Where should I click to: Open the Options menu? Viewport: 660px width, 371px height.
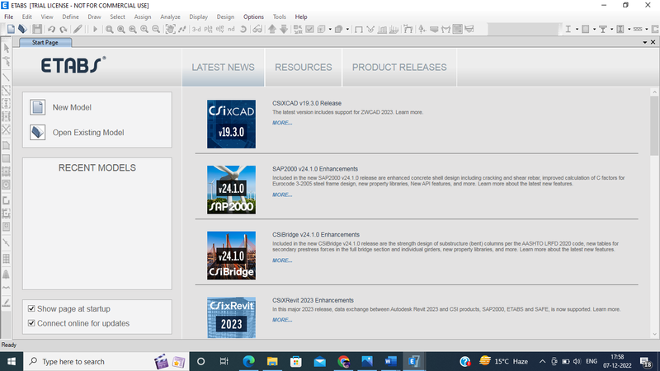coord(253,16)
